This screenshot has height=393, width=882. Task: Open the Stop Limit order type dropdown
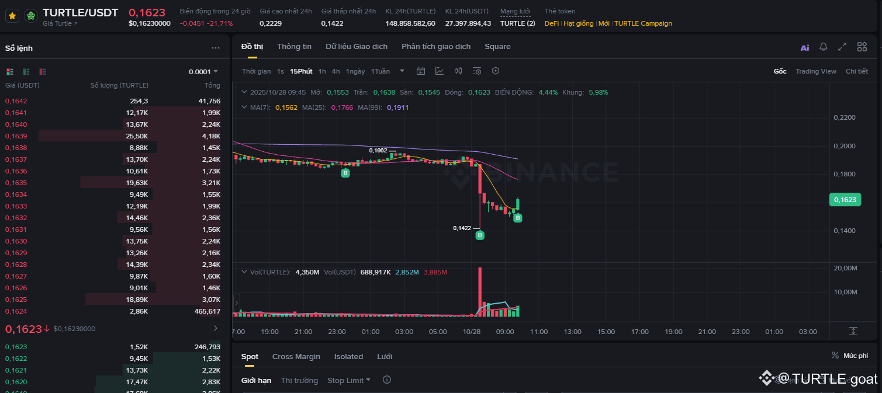click(x=349, y=380)
